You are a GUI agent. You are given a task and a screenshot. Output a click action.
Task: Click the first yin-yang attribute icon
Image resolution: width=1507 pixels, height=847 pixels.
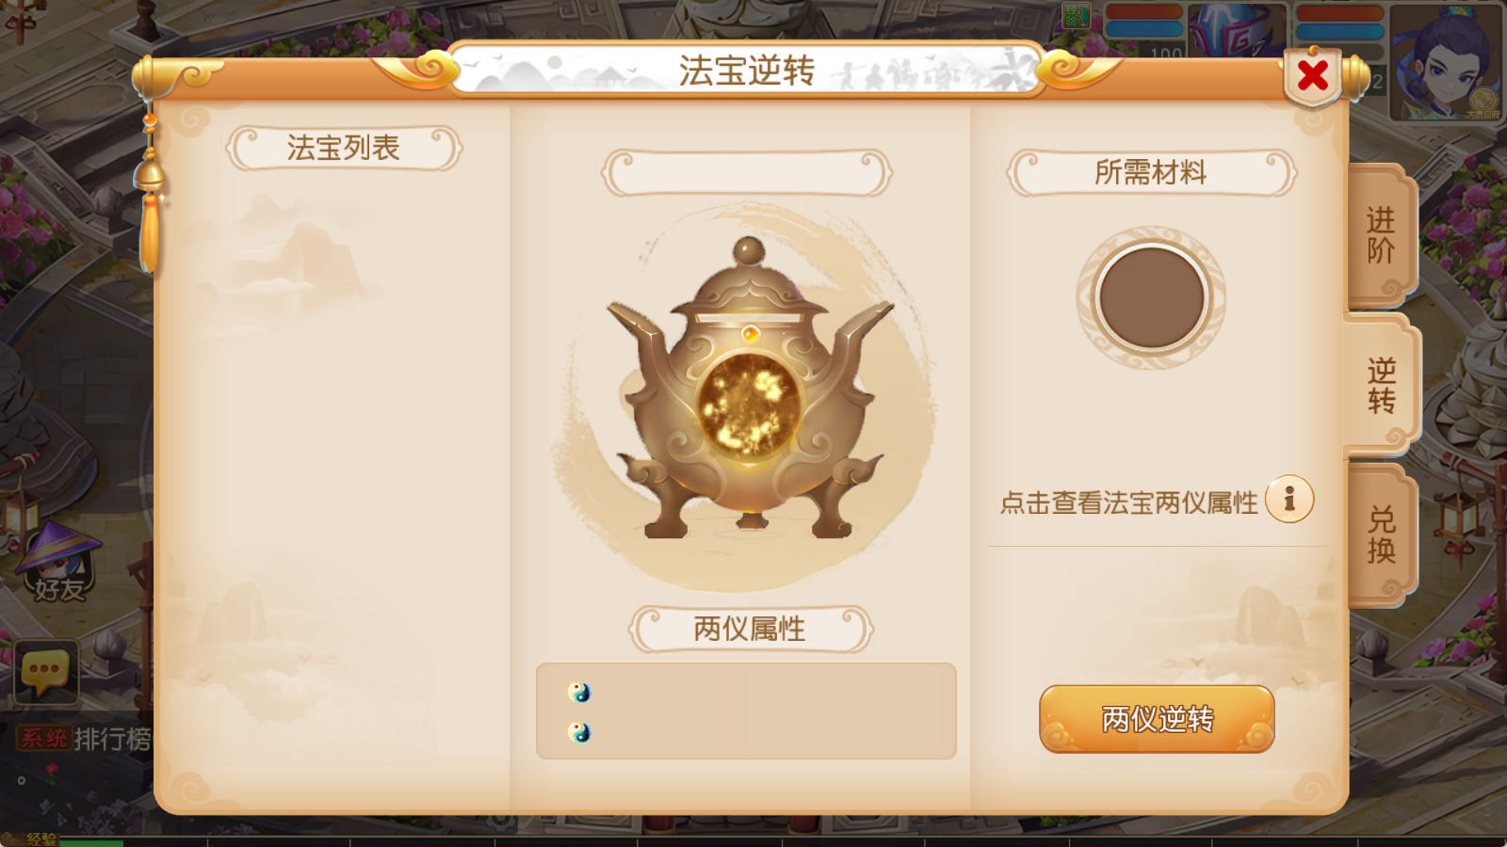(x=579, y=693)
